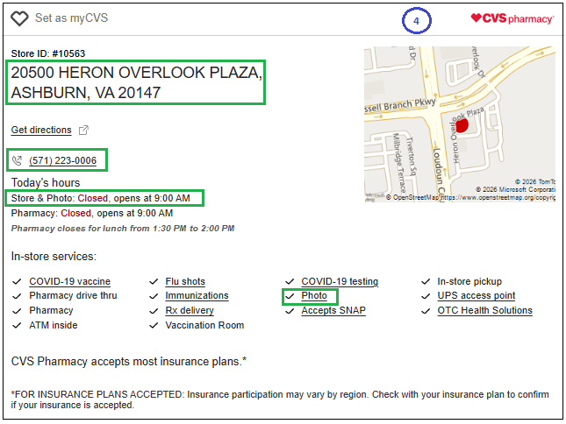Click the heart icon beside Set as myCVS

(x=19, y=18)
